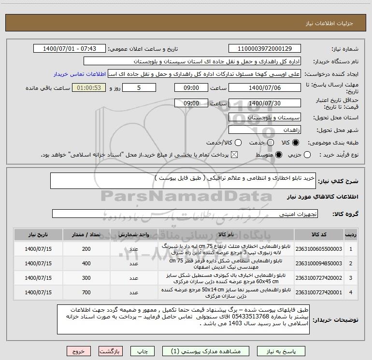Click the مسیر نما sign item name
Viewport: 372px width, 360px height.
(x=226, y=293)
